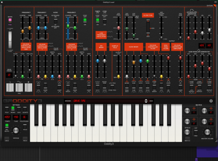218x161 pixels.
Task: Click the Undo button
Action: (x=7, y=138)
